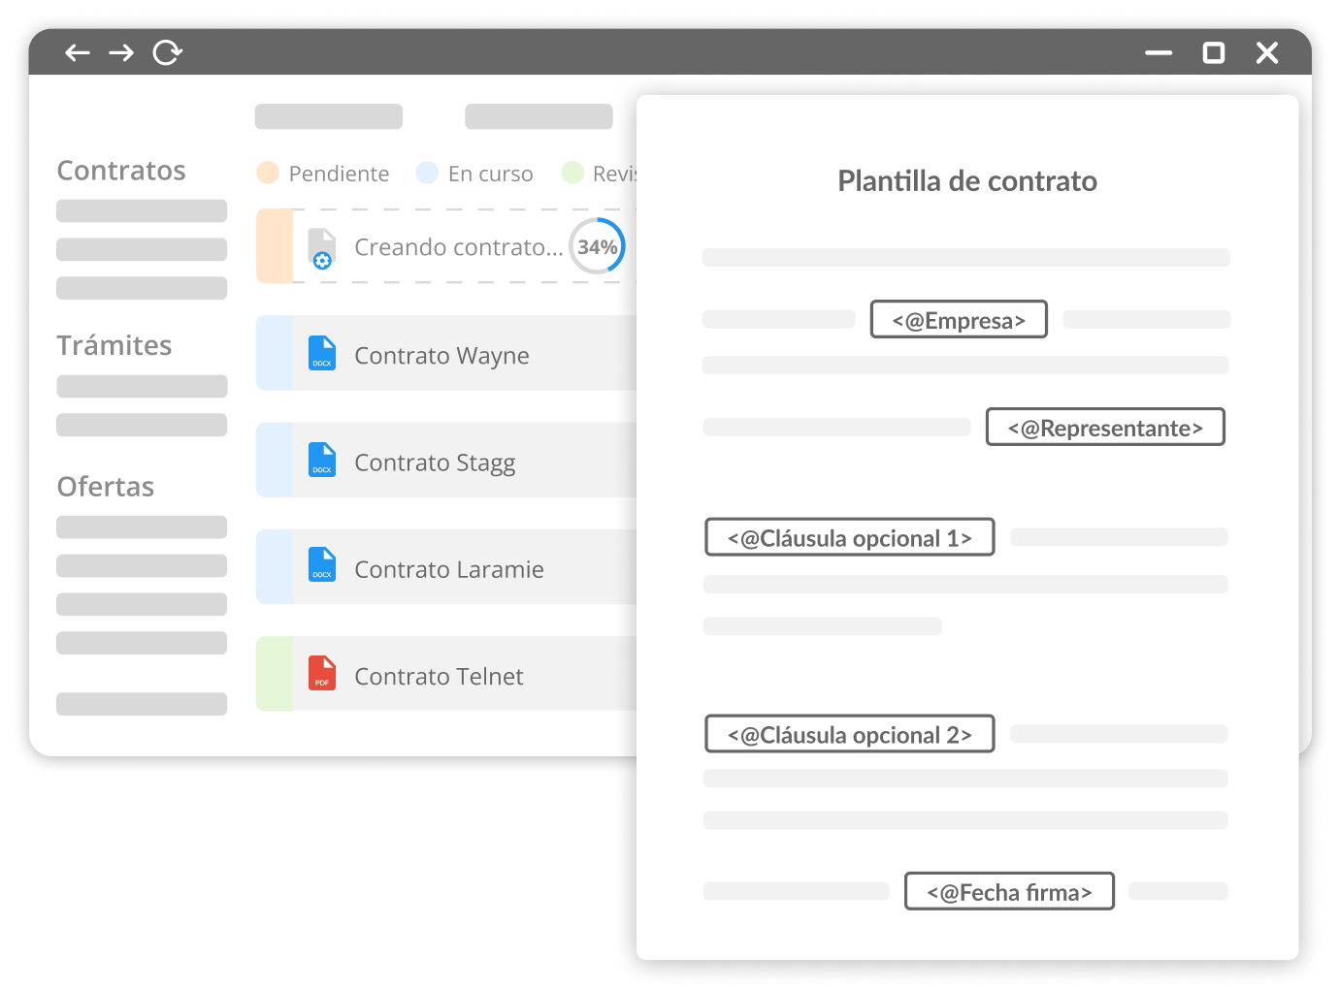Image resolution: width=1339 pixels, height=989 pixels.
Task: Click the forward arrow in the title bar
Action: click(x=121, y=52)
